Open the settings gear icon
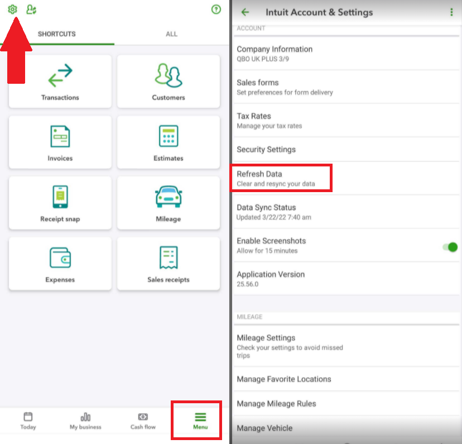The image size is (462, 444). coord(12,9)
